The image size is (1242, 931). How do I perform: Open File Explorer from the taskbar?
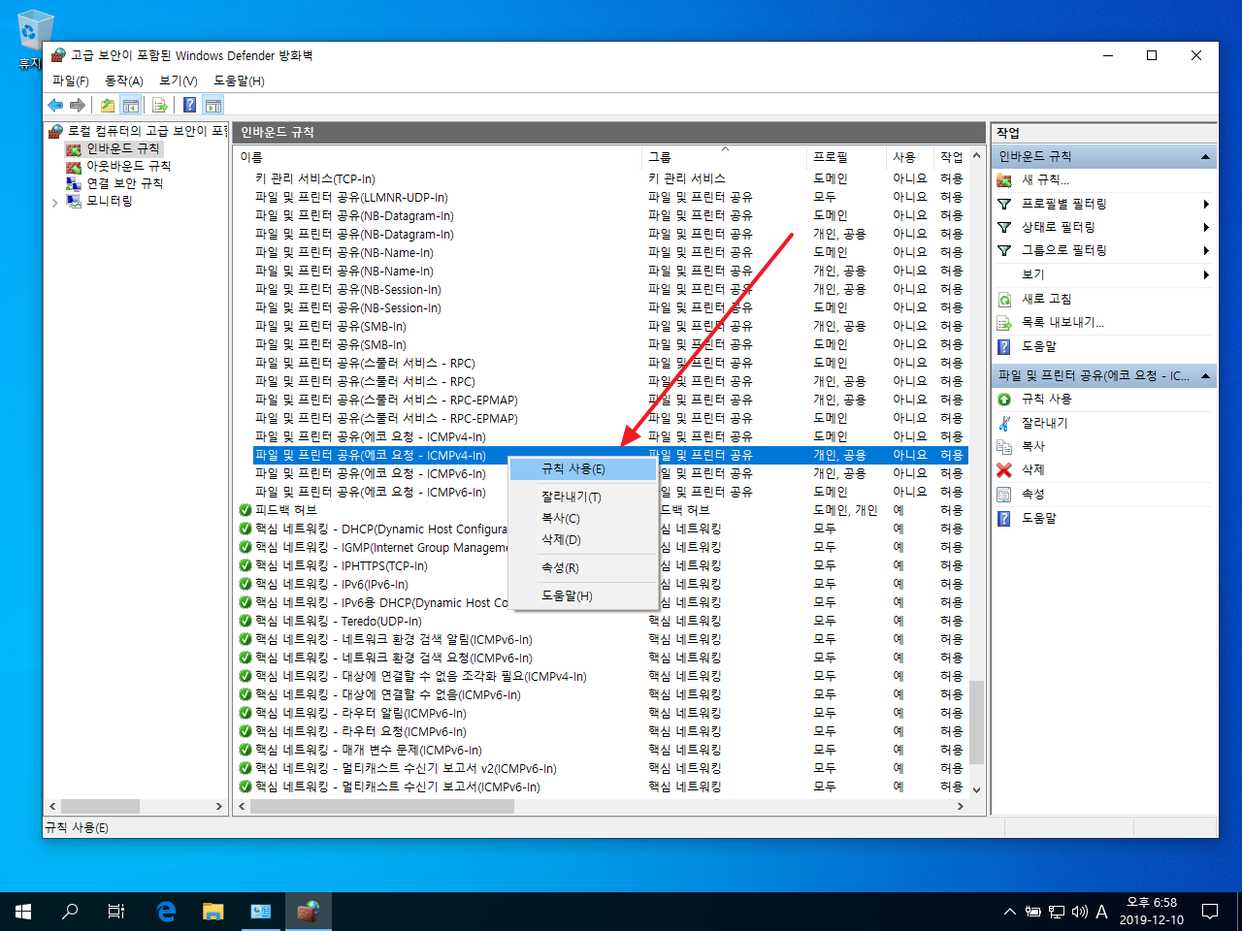tap(212, 912)
